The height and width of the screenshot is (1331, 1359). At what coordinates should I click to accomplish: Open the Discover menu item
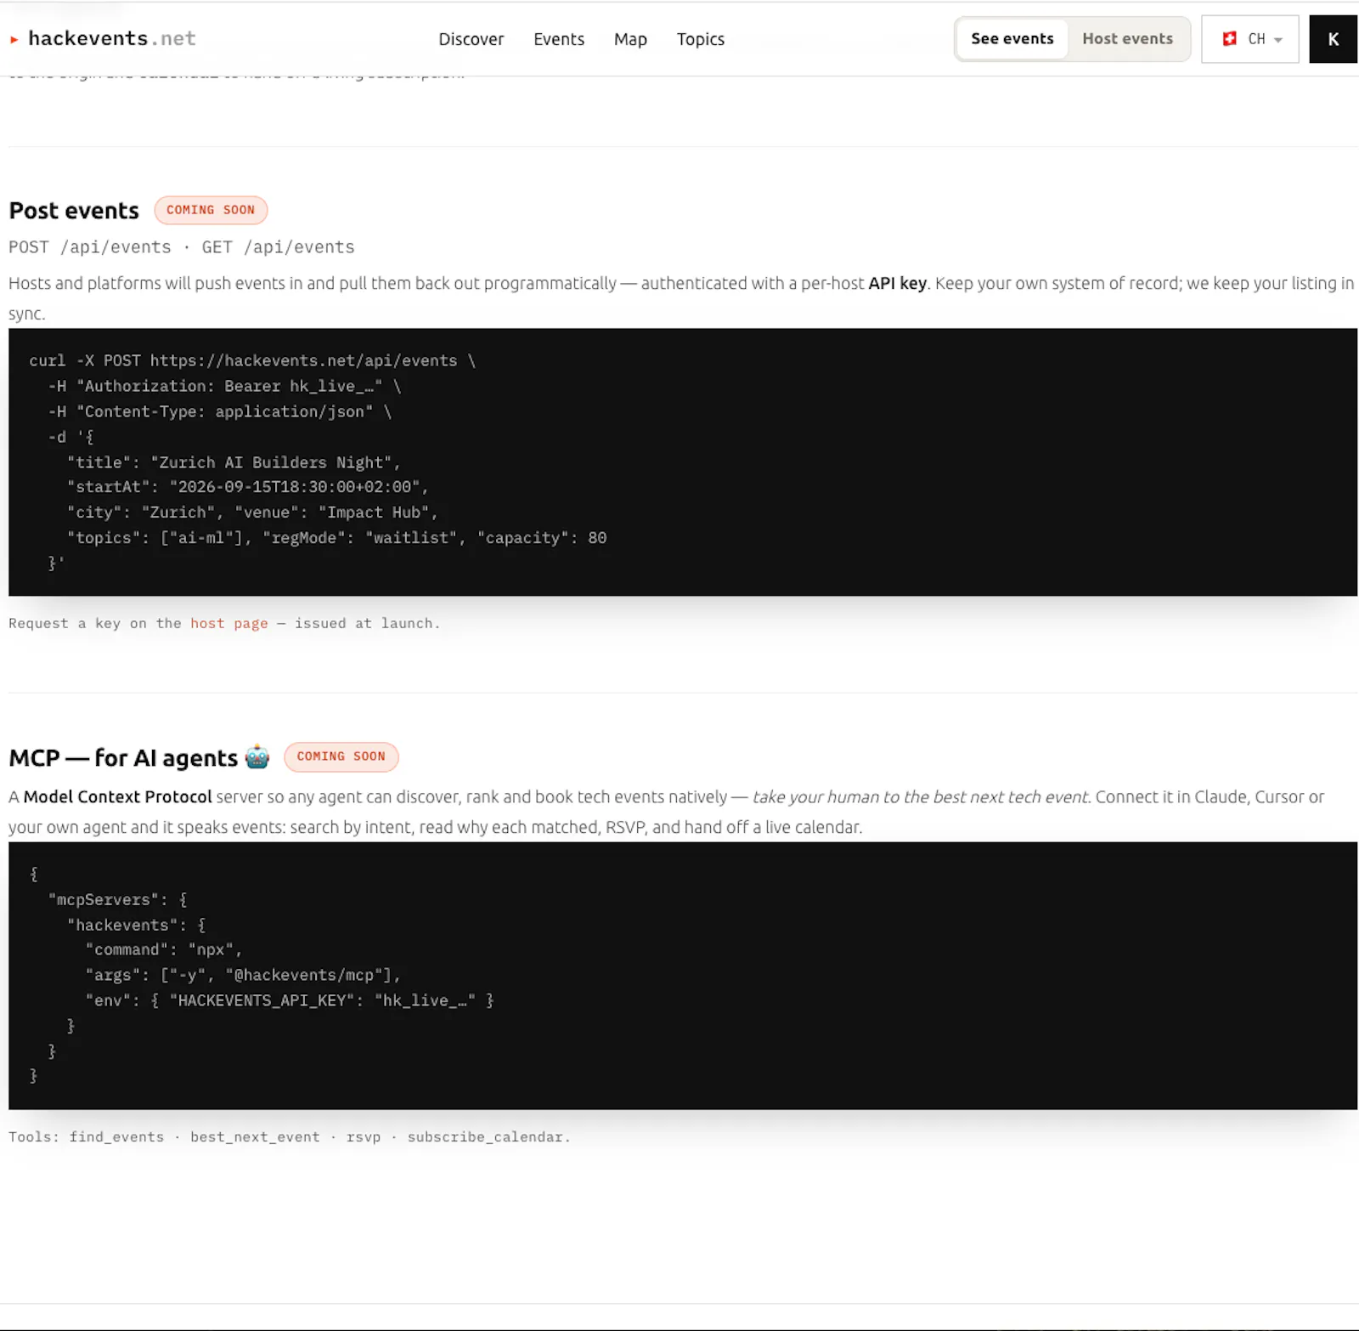click(471, 39)
